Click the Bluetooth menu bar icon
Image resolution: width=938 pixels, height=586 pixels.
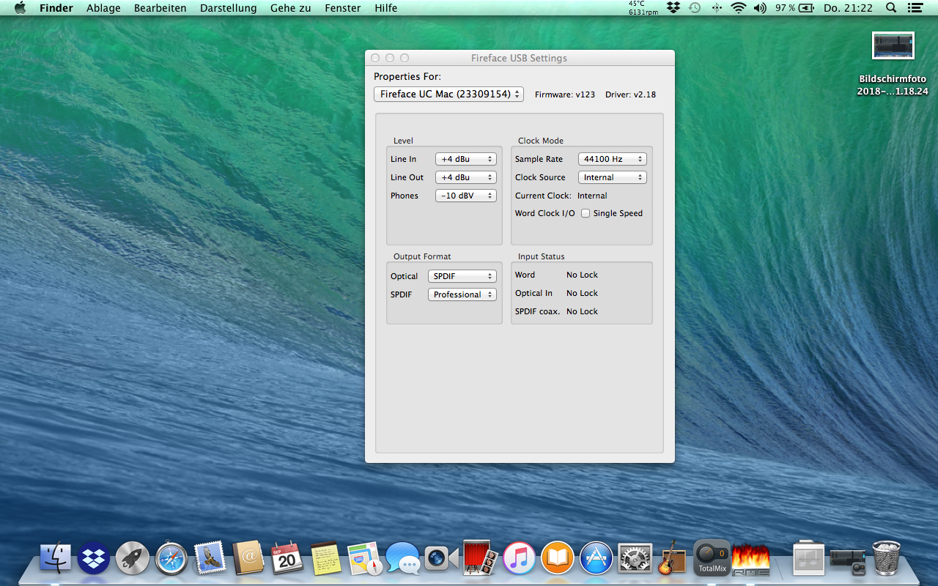(x=716, y=8)
